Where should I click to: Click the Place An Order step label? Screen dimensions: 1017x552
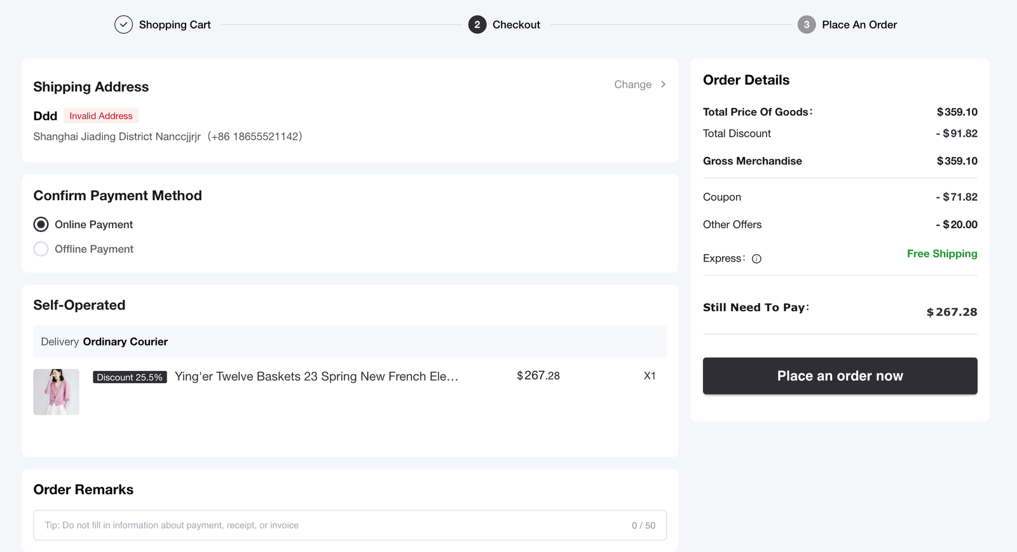859,25
